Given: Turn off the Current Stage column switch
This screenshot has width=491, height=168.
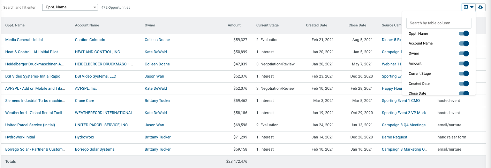Looking at the screenshot, I should pyautogui.click(x=464, y=73).
